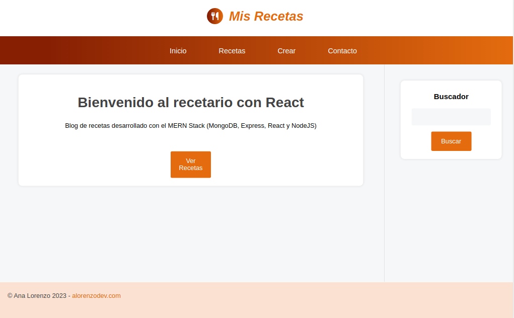Click the © Ana Lorenzo 2023 copyright text
This screenshot has height=318, width=514.
pos(37,296)
